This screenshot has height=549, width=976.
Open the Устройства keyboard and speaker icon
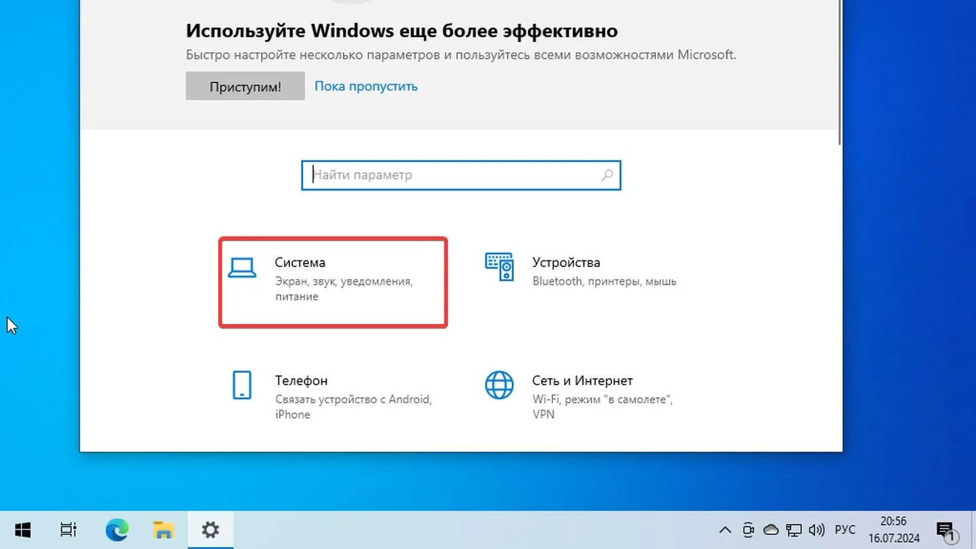pos(500,266)
